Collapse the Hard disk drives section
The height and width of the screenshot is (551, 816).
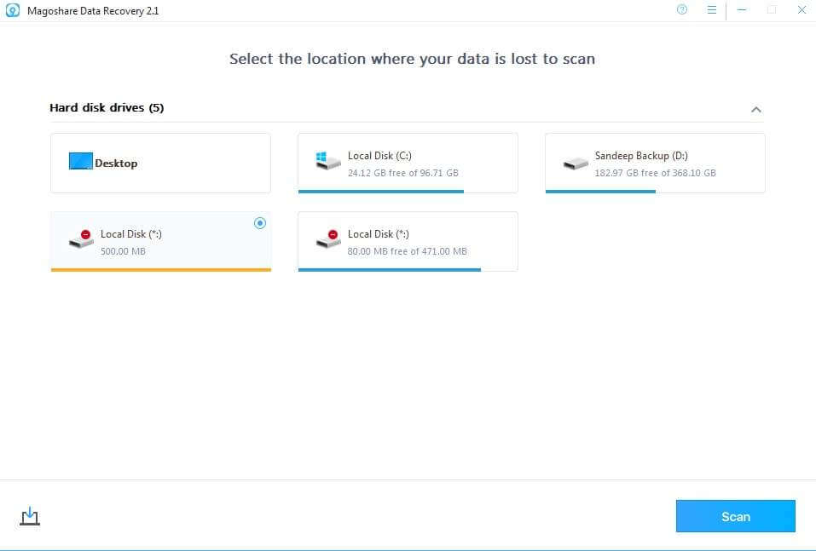755,109
